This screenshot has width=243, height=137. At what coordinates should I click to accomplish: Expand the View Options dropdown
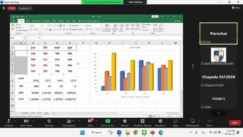137,2
